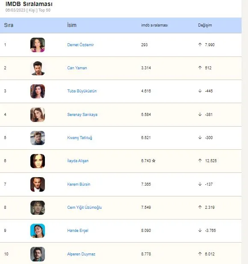
Task: Select Kıvanç Tatlıtuğ's name link
Action: click(x=80, y=138)
